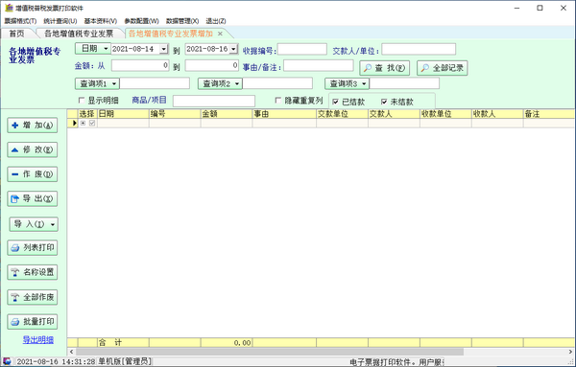Click the 导出明细 link
This screenshot has height=367, width=576.
coord(37,340)
